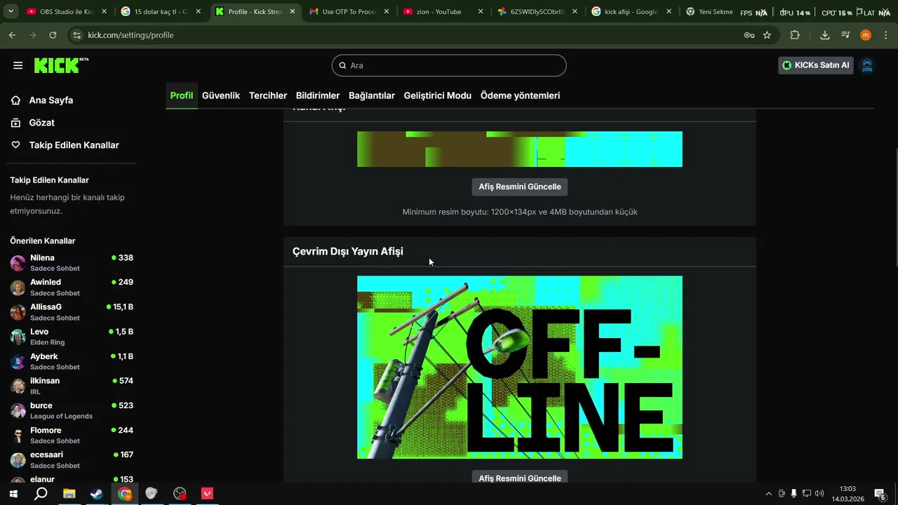Switch to the Bağlantılar tab
898x505 pixels.
pyautogui.click(x=372, y=95)
